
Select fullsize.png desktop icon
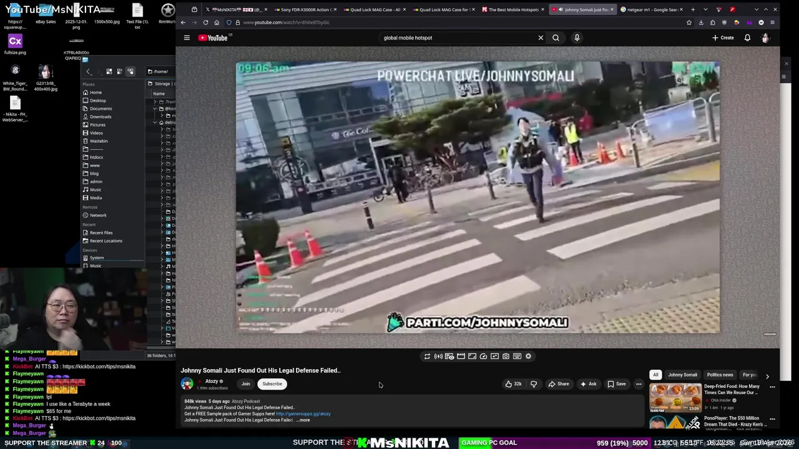15,45
